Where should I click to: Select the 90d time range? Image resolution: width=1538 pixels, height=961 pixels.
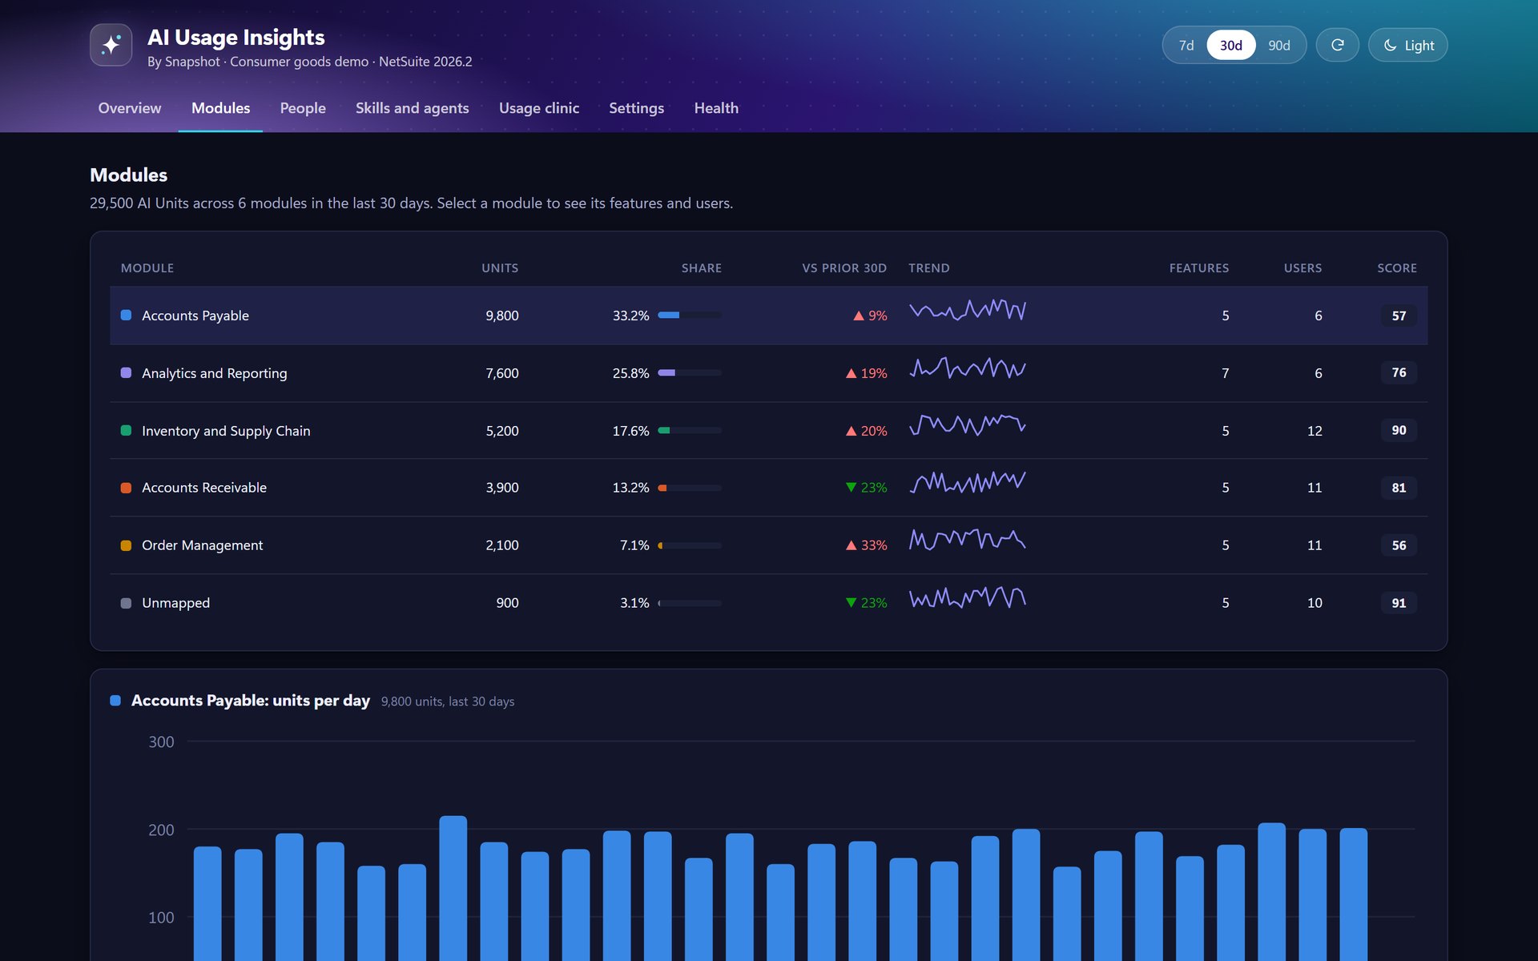click(x=1278, y=45)
